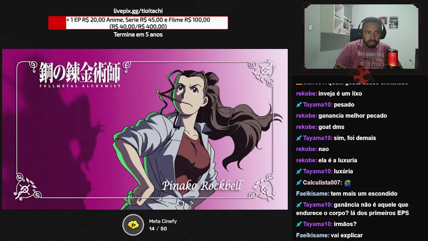
Task: Click Faelkisame username on 'vai explicar'
Action: 313,235
